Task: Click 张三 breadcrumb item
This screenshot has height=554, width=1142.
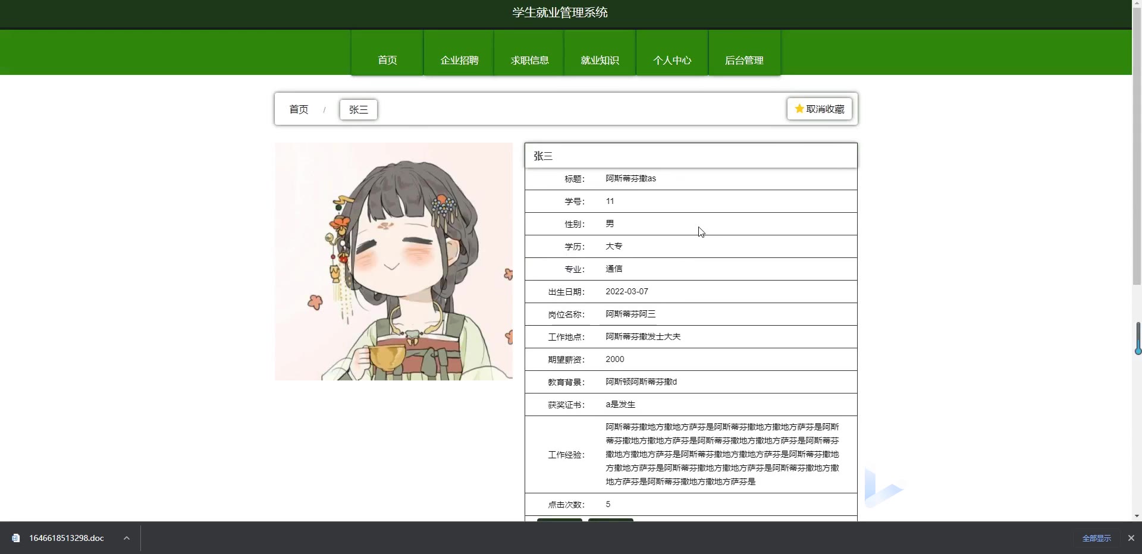Action: (359, 109)
